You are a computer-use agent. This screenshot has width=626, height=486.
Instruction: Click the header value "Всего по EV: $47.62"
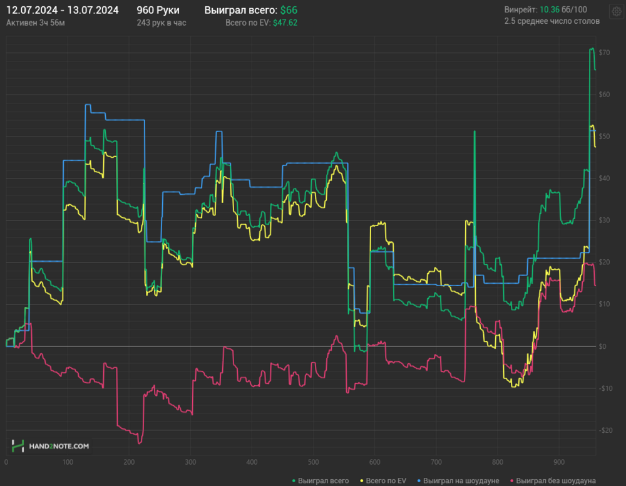(x=261, y=23)
